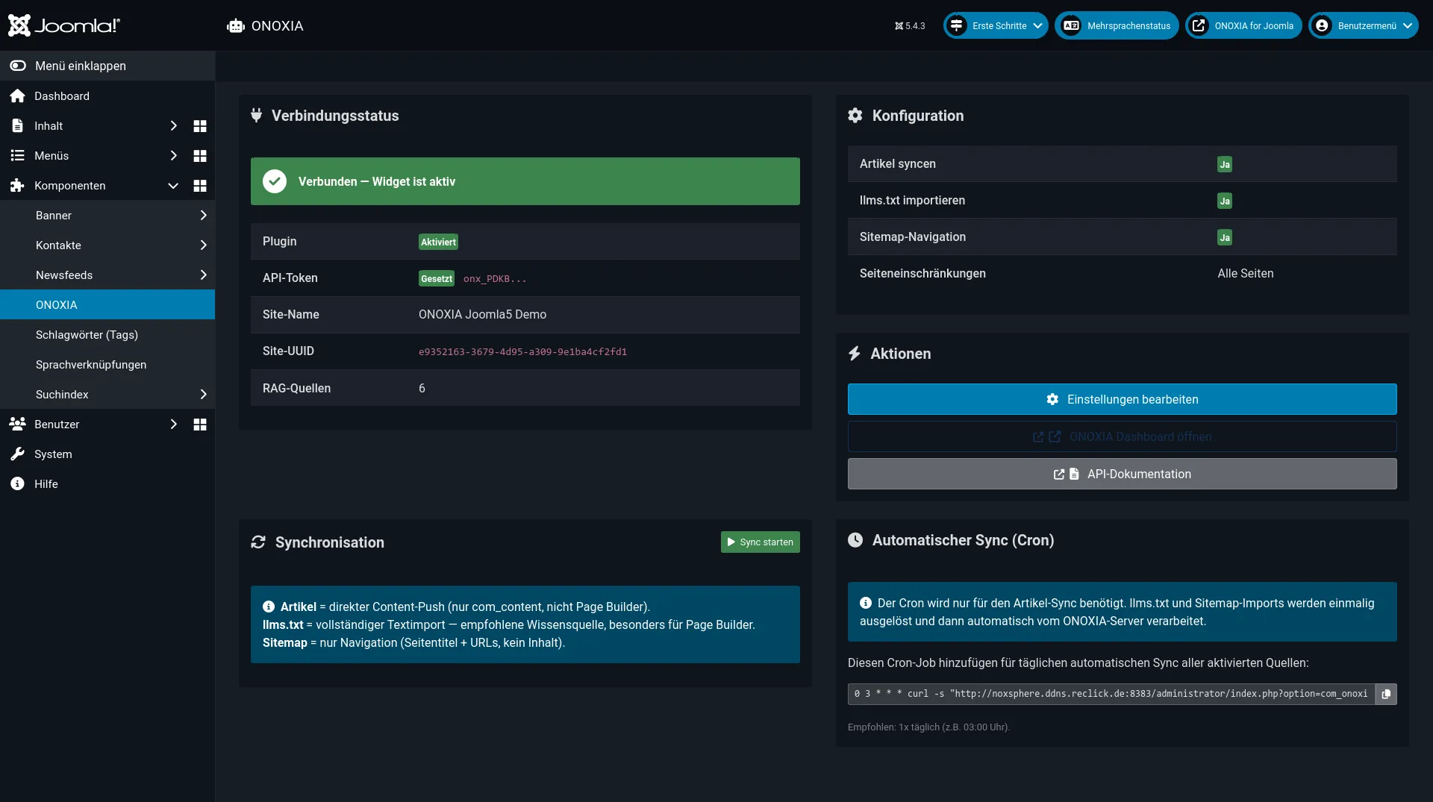The image size is (1433, 802).
Task: Expand the Kontakte submenu arrow
Action: (203, 245)
